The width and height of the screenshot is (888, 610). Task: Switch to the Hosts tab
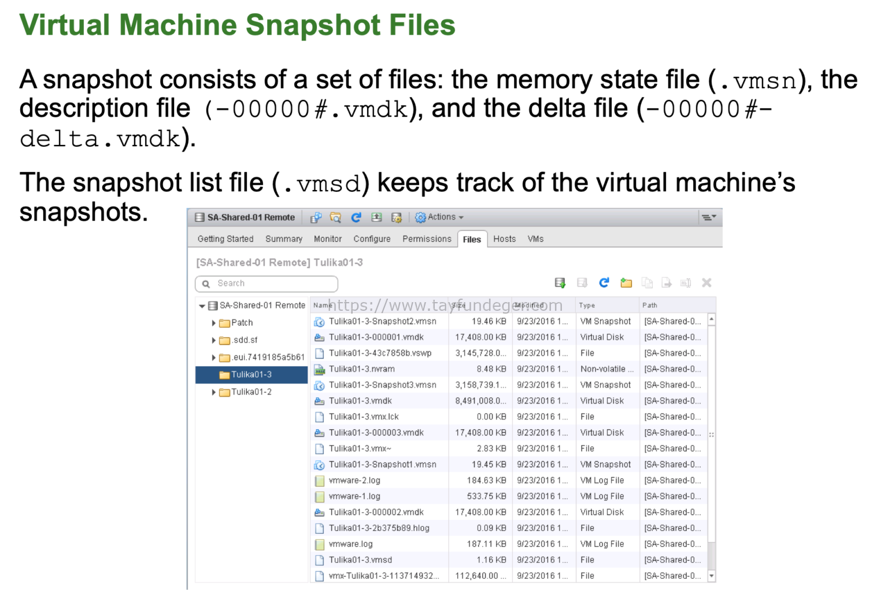coord(504,239)
